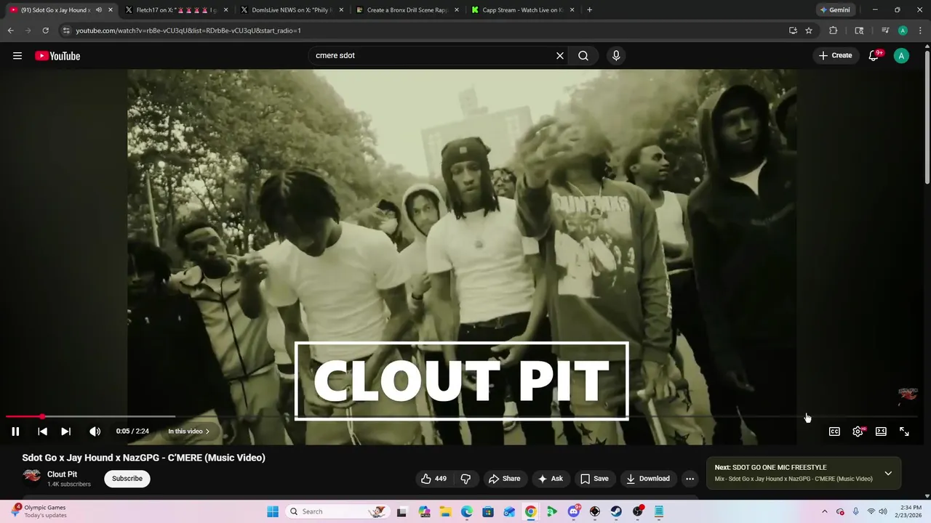The width and height of the screenshot is (931, 523).
Task: Toggle tab audio mute on YouTube tab
Action: click(99, 10)
